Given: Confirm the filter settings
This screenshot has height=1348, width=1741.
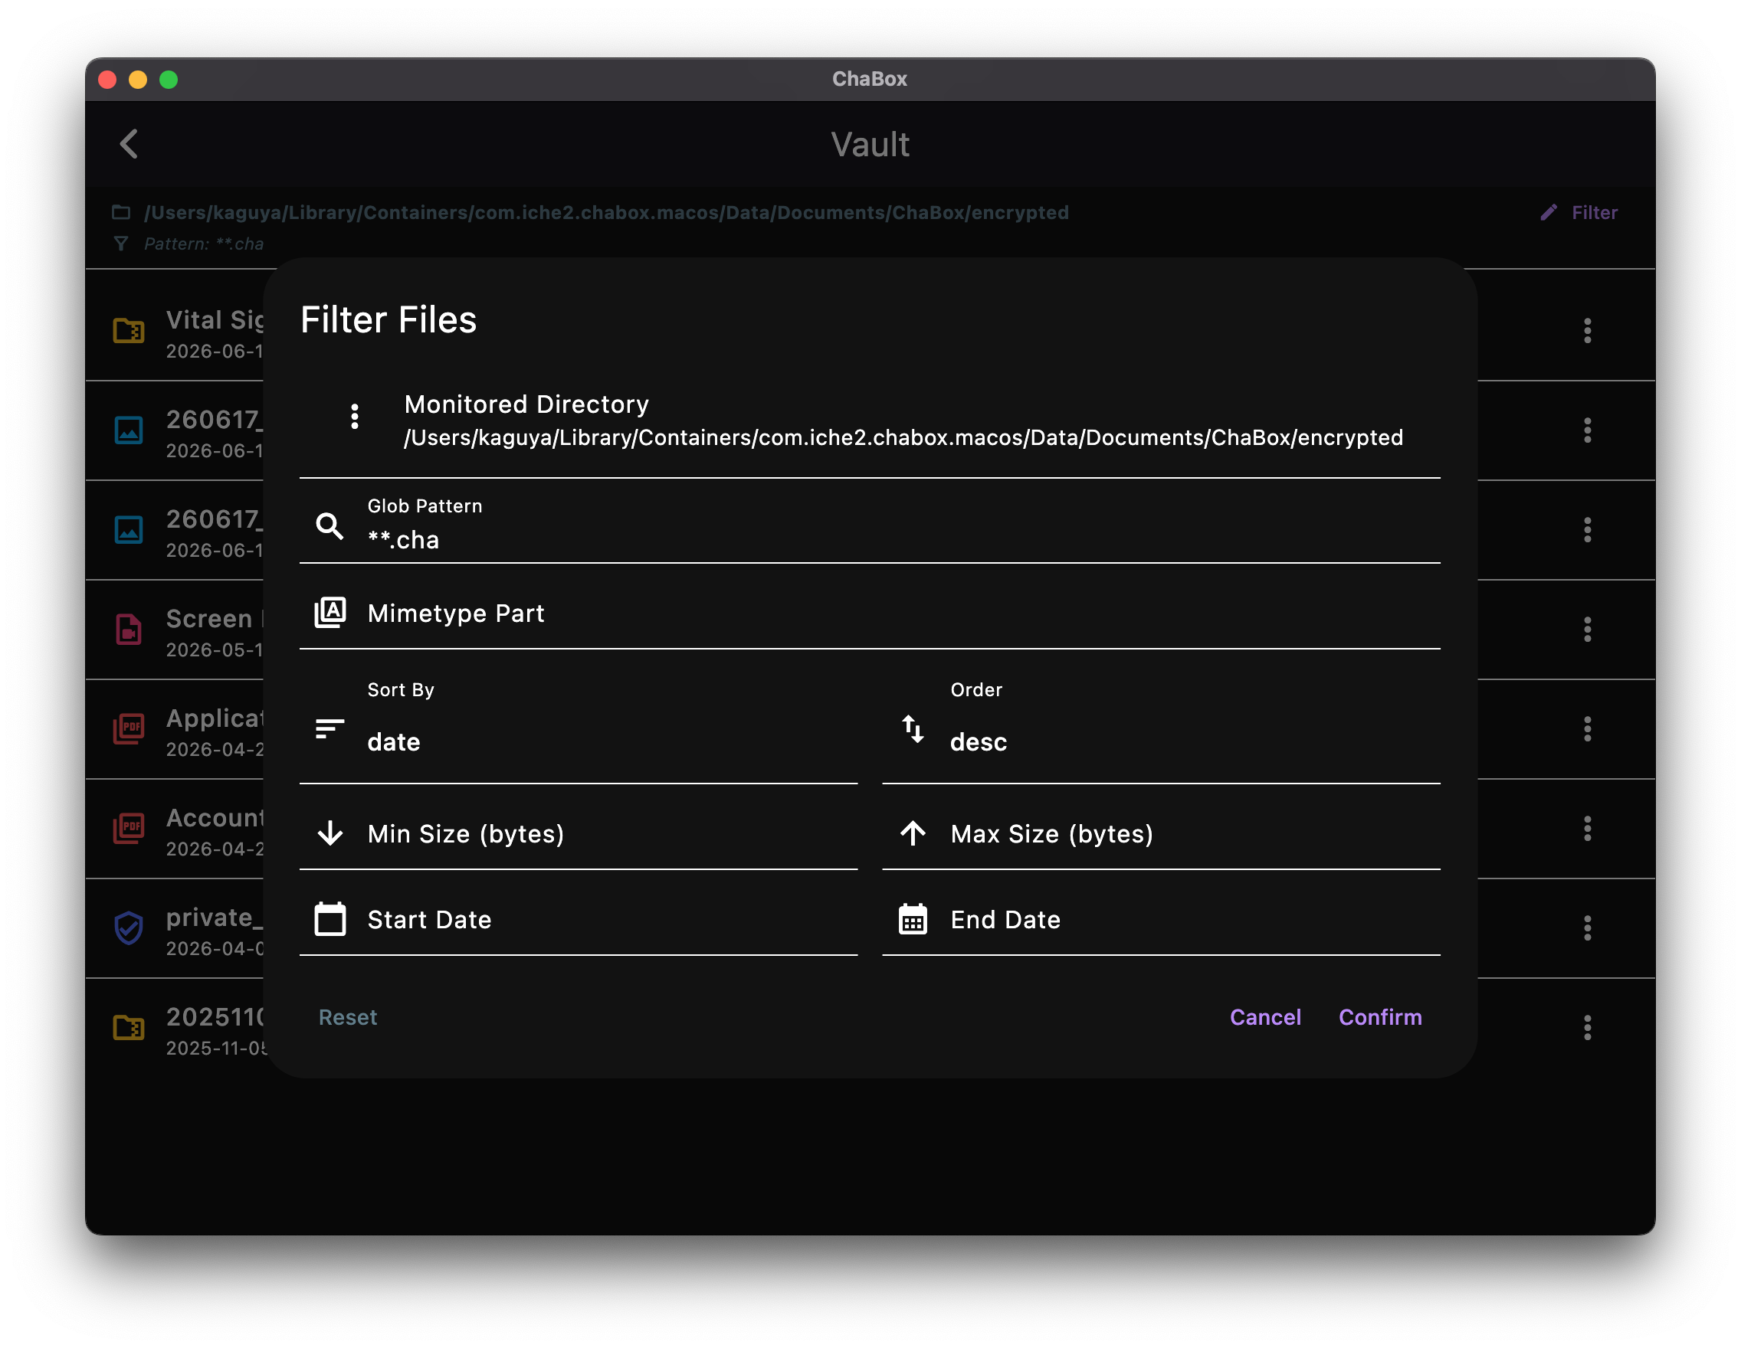Looking at the screenshot, I should [x=1380, y=1017].
